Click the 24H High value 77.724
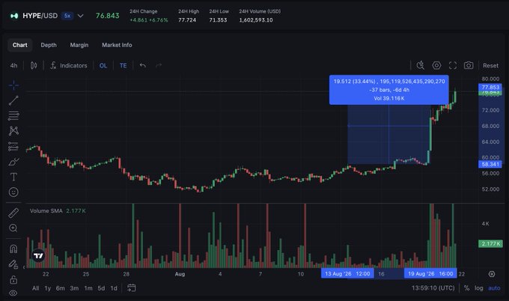 click(187, 20)
